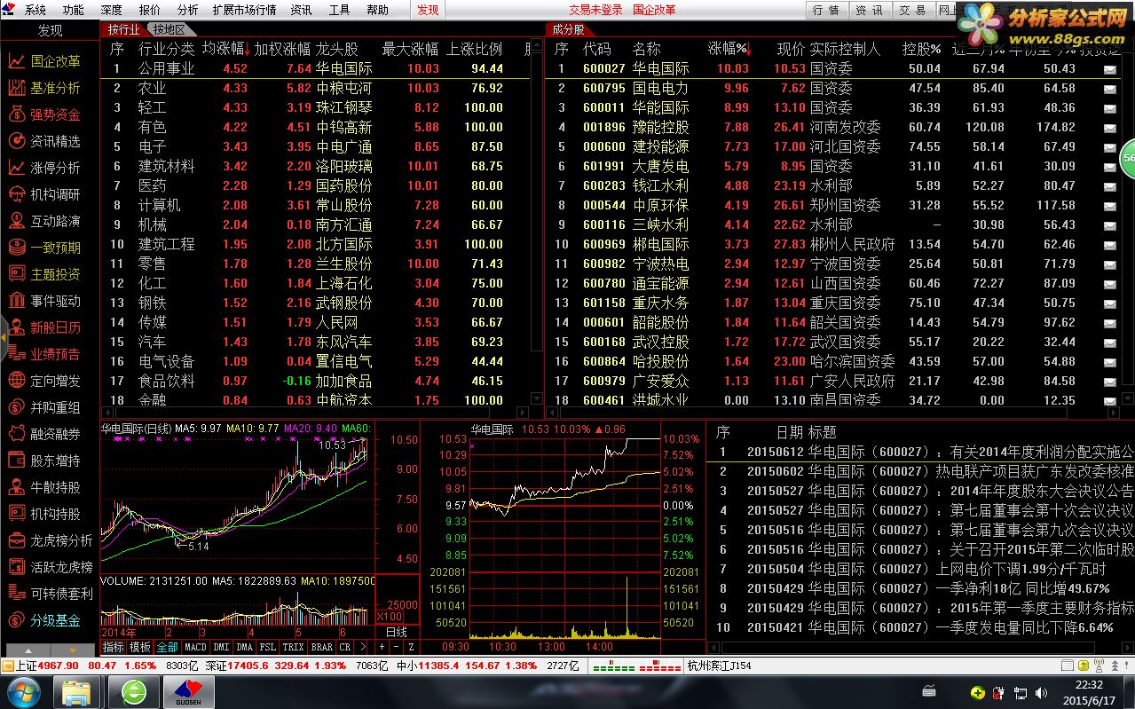Click the 业绩预告 sidebar icon
The height and width of the screenshot is (709, 1135).
pos(17,354)
